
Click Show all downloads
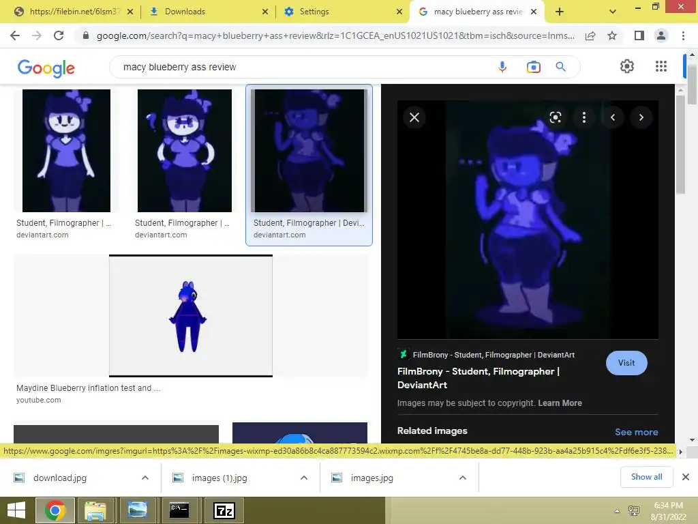pyautogui.click(x=646, y=477)
